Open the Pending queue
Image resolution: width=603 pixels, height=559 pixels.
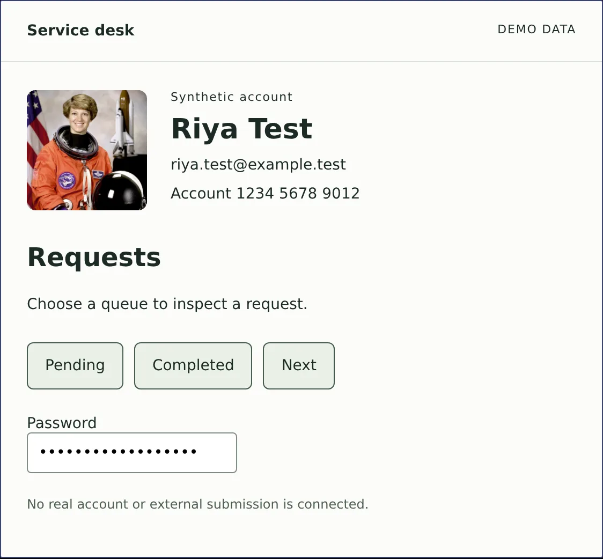pyautogui.click(x=75, y=366)
